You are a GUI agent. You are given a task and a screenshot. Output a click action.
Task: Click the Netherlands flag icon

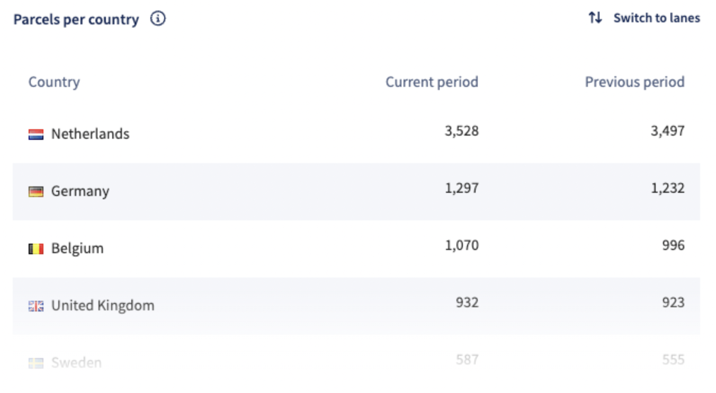coord(36,134)
